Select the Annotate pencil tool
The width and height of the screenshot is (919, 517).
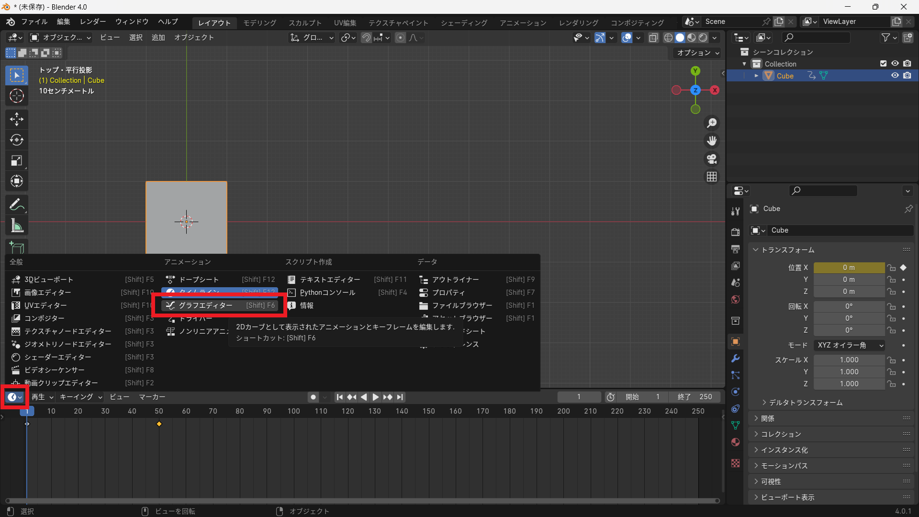17,205
